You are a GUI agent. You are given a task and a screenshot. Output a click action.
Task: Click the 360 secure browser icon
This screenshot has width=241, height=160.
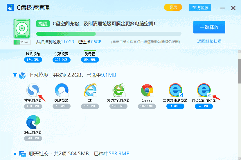point(118,90)
